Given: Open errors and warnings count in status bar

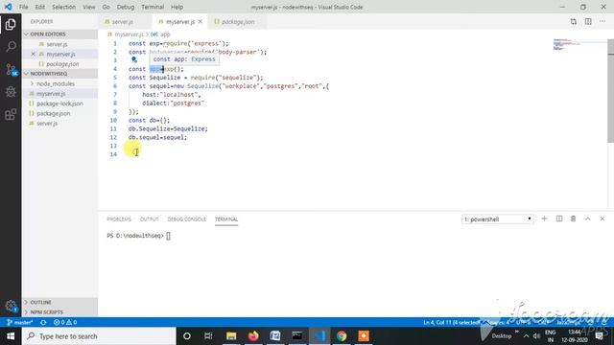Looking at the screenshot, I should coord(65,323).
